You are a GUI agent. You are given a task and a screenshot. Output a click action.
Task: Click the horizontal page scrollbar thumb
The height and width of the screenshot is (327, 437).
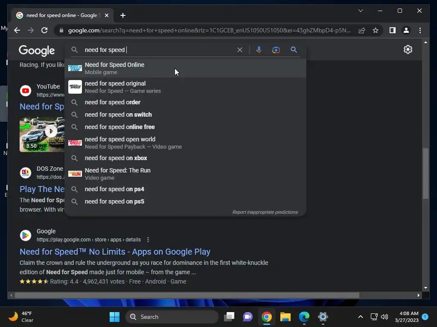click(187, 295)
